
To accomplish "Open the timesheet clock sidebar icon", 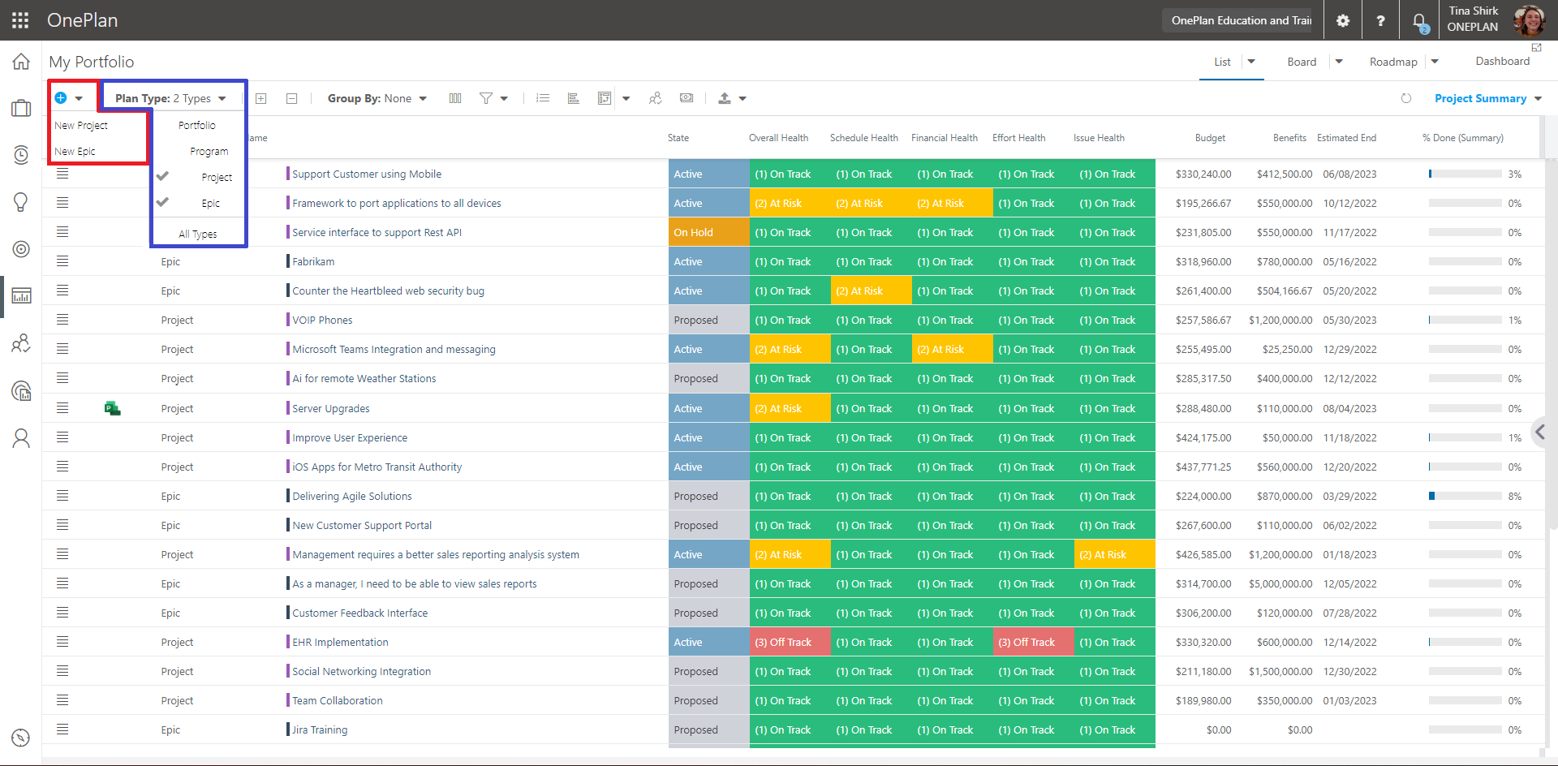I will click(21, 154).
